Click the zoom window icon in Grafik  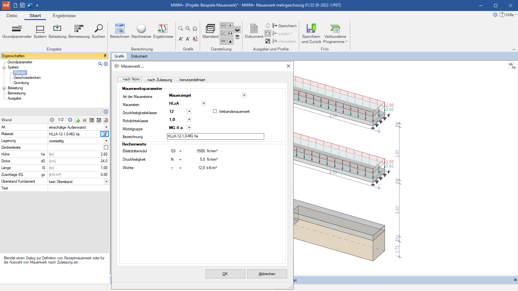[188, 28]
